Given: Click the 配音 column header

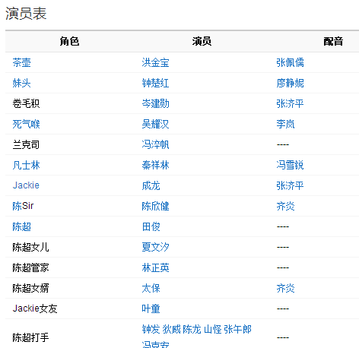Looking at the screenshot, I should tap(333, 41).
